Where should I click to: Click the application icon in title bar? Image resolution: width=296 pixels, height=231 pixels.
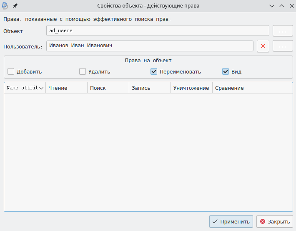coord(5,6)
